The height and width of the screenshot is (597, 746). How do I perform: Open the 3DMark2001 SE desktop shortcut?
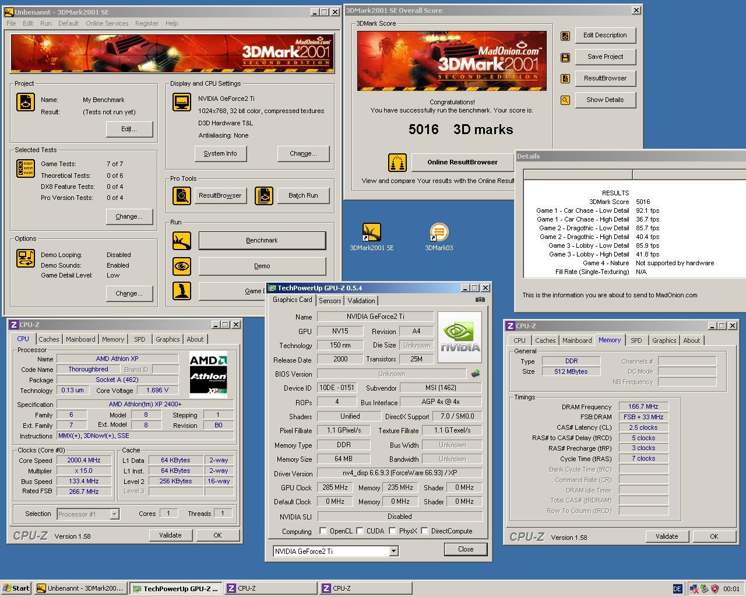[x=371, y=237]
